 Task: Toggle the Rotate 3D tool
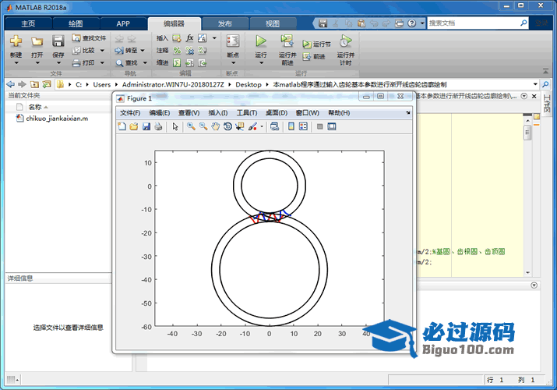click(x=227, y=126)
